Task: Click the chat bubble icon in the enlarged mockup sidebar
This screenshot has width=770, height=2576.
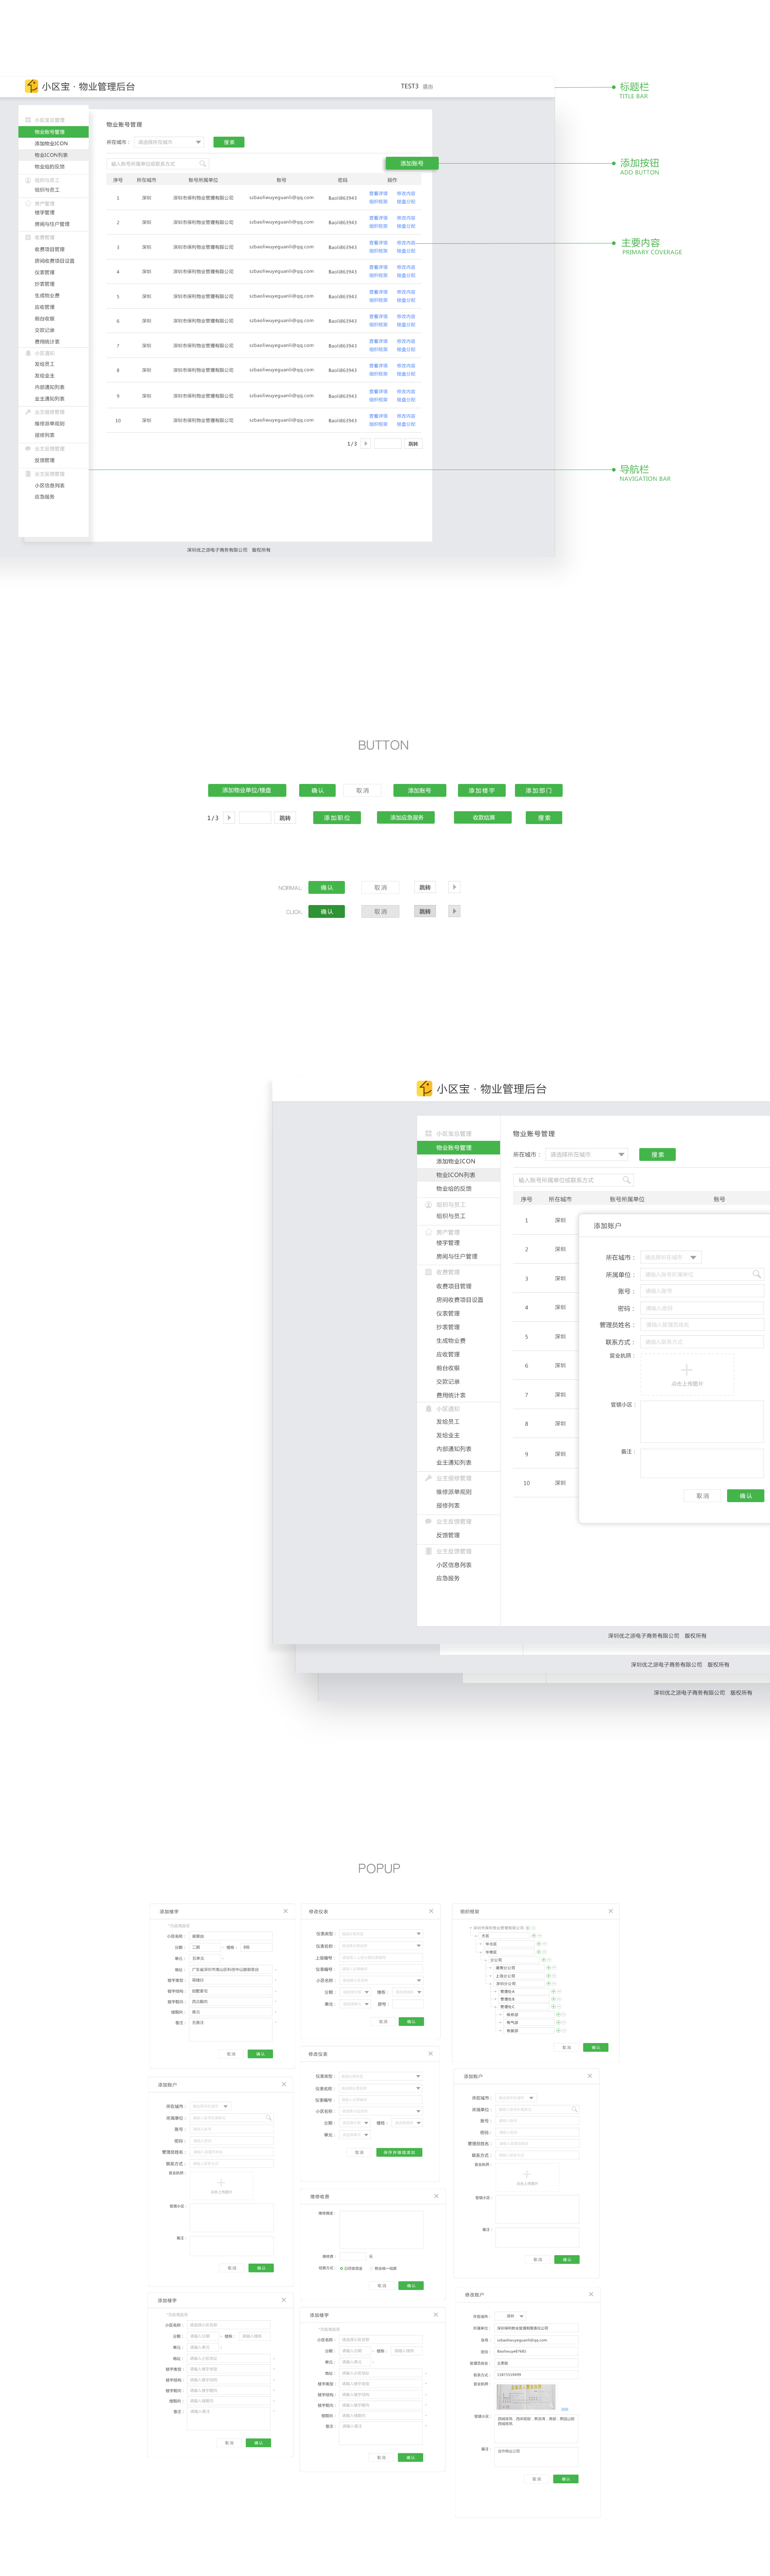Action: click(x=428, y=1521)
